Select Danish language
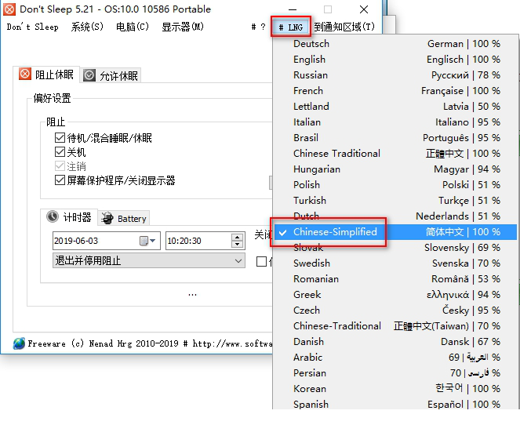Screen dimensions: 520x425 [x=397, y=341]
